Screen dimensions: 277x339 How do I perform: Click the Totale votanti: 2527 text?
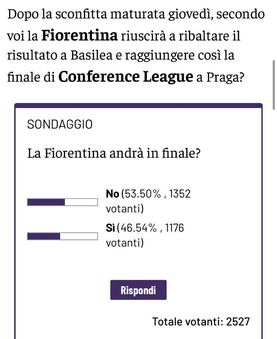(x=201, y=321)
